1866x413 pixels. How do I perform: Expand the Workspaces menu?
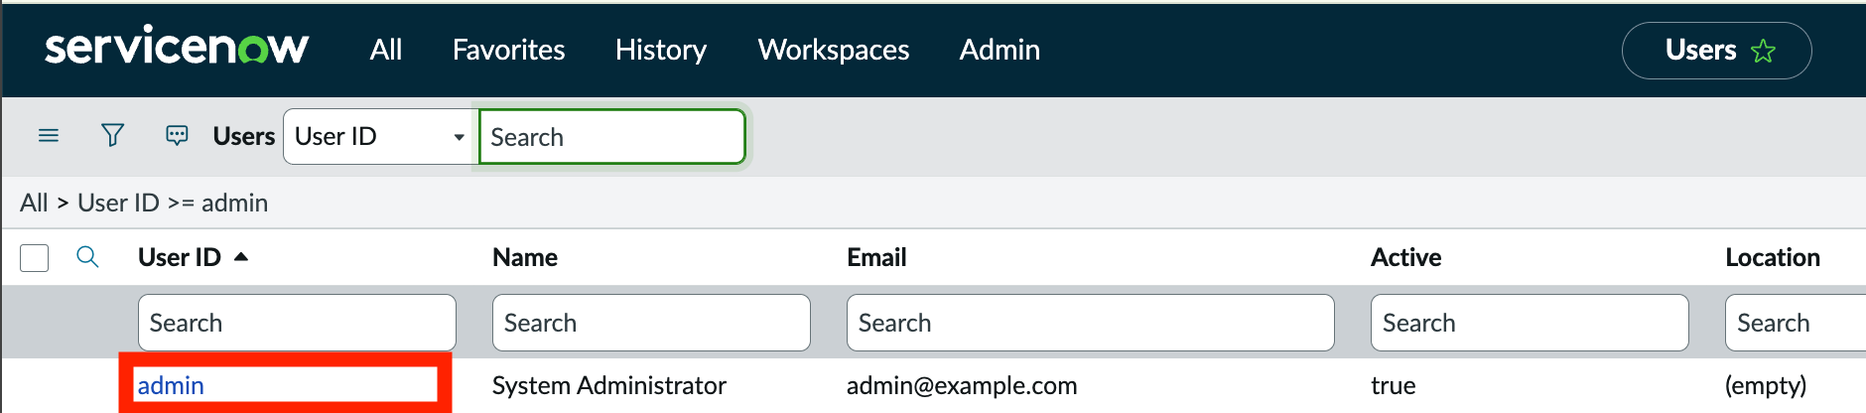834,50
